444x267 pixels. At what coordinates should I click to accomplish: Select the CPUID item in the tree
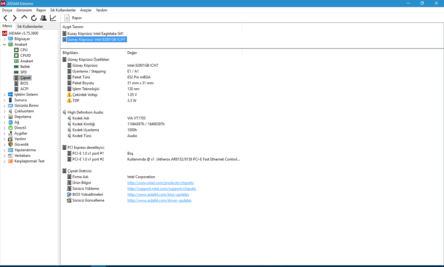(26, 56)
